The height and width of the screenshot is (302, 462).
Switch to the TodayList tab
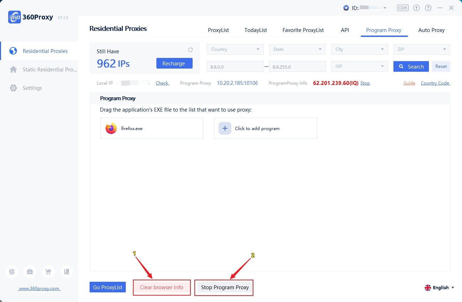pyautogui.click(x=256, y=30)
